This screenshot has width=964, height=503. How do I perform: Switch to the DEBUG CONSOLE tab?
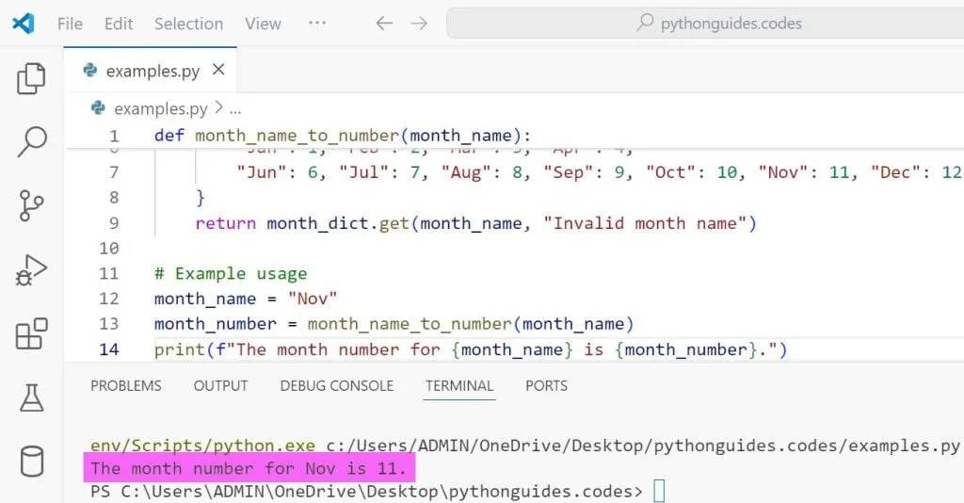[x=336, y=385]
